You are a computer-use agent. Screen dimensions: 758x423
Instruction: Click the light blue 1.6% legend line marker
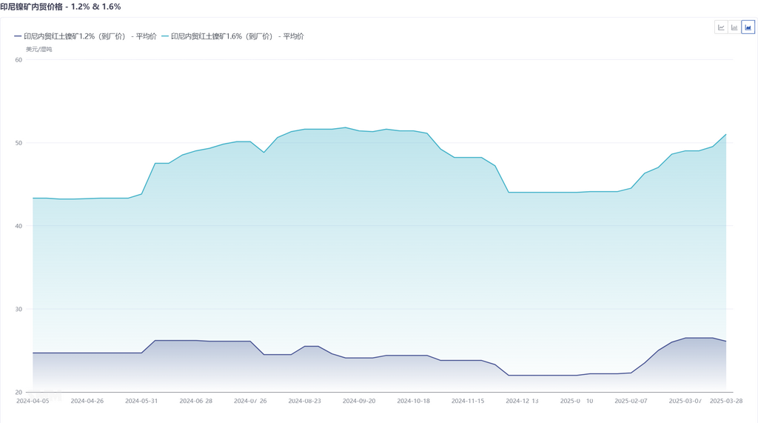point(165,36)
